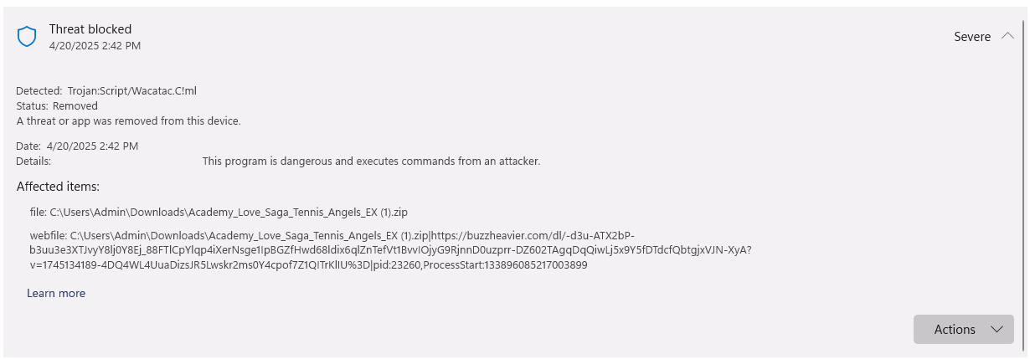Select the Trojan:Script/Wacatac.C!ml threat name
Image resolution: width=1030 pixels, height=359 pixels.
pos(131,90)
